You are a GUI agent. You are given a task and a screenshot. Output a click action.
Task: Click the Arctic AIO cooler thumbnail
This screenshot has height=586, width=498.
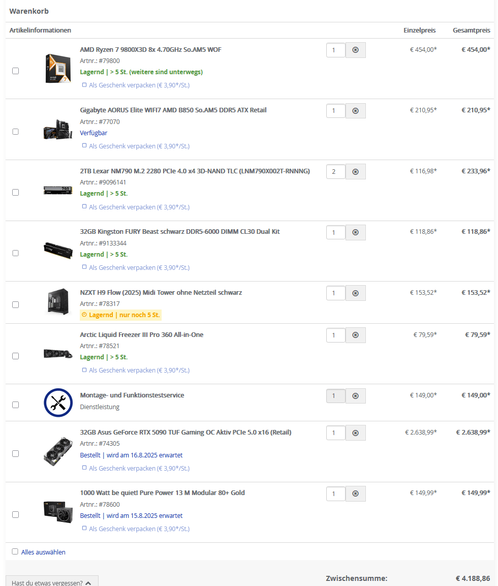point(58,354)
